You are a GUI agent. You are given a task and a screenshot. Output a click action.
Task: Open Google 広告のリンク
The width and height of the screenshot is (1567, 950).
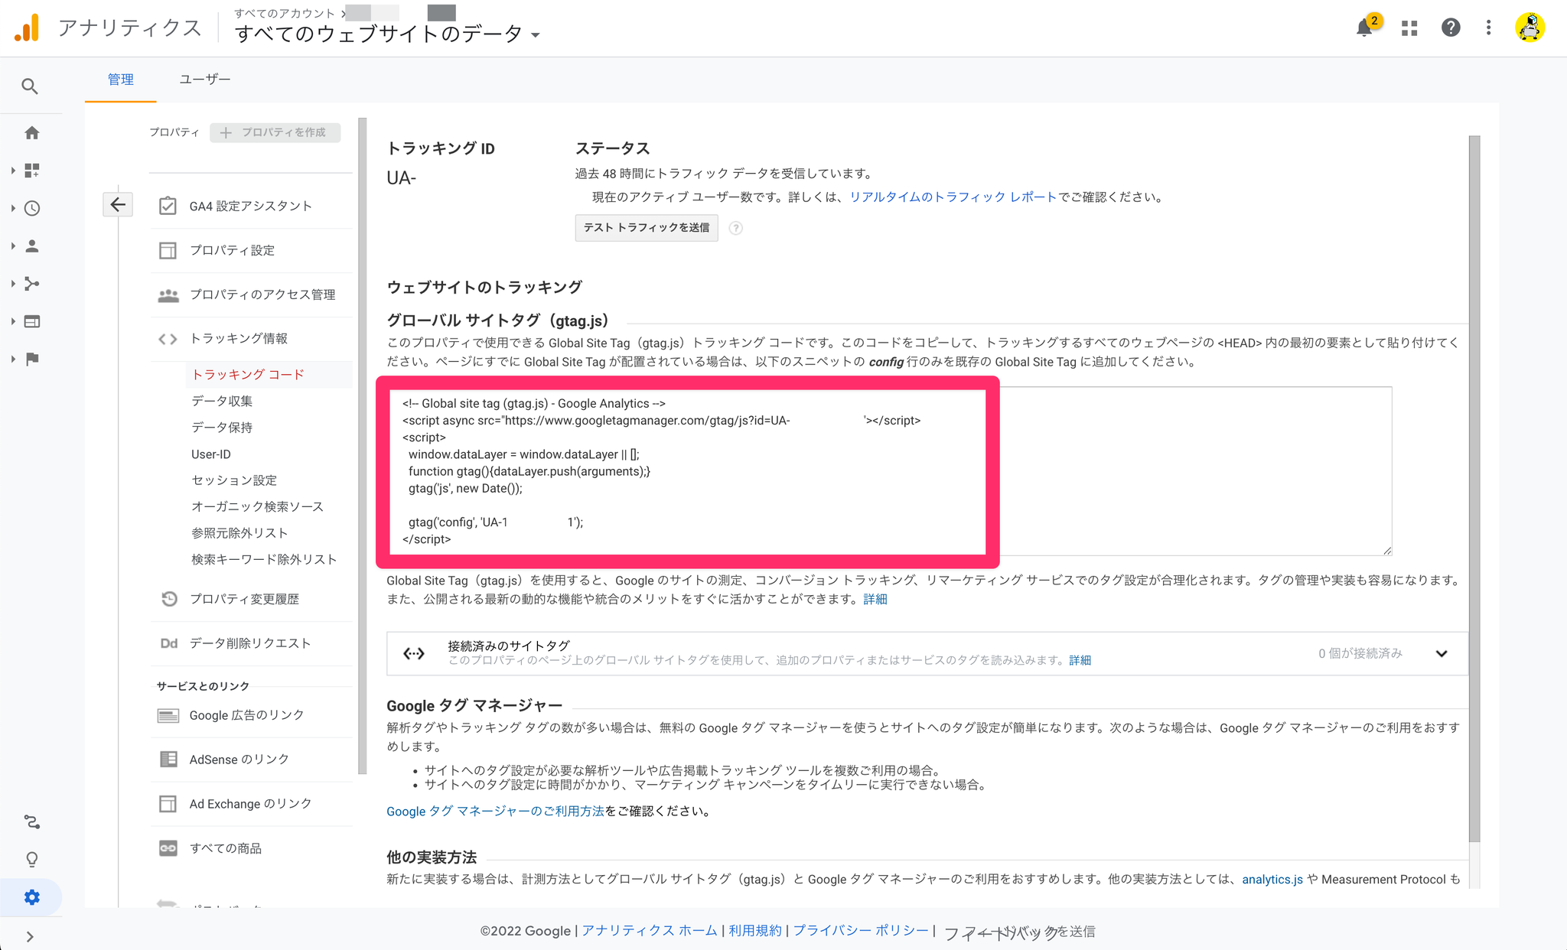pyautogui.click(x=251, y=716)
